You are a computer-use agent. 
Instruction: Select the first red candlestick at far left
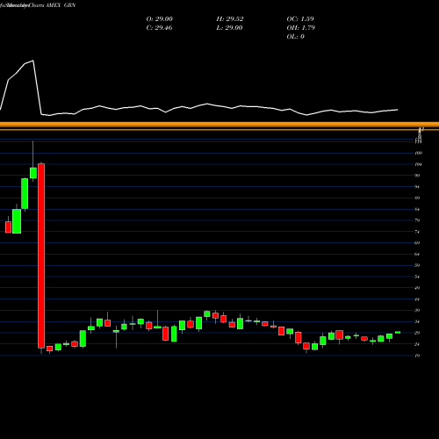coord(8,227)
